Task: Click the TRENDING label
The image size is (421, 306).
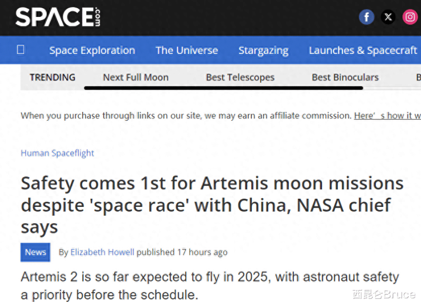Action: tap(53, 77)
